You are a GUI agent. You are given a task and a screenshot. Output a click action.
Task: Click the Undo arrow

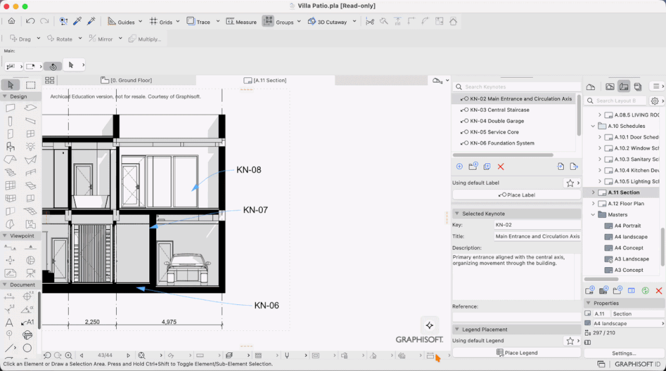click(30, 21)
